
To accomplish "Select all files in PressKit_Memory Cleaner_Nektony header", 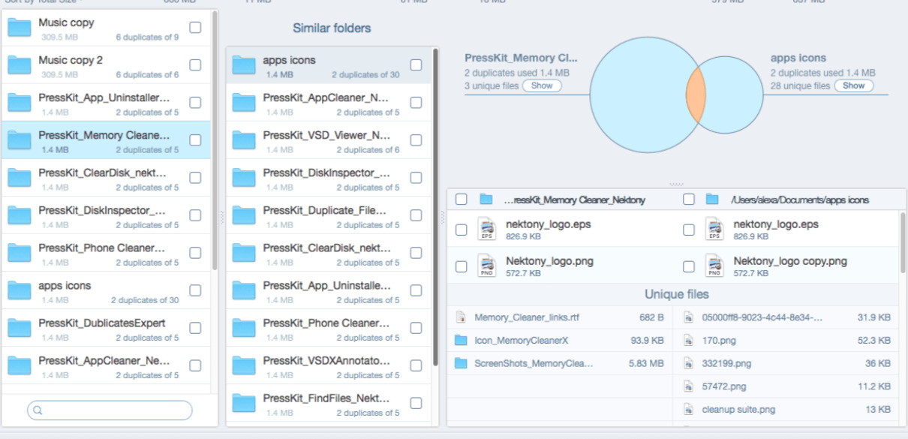I will coord(462,199).
